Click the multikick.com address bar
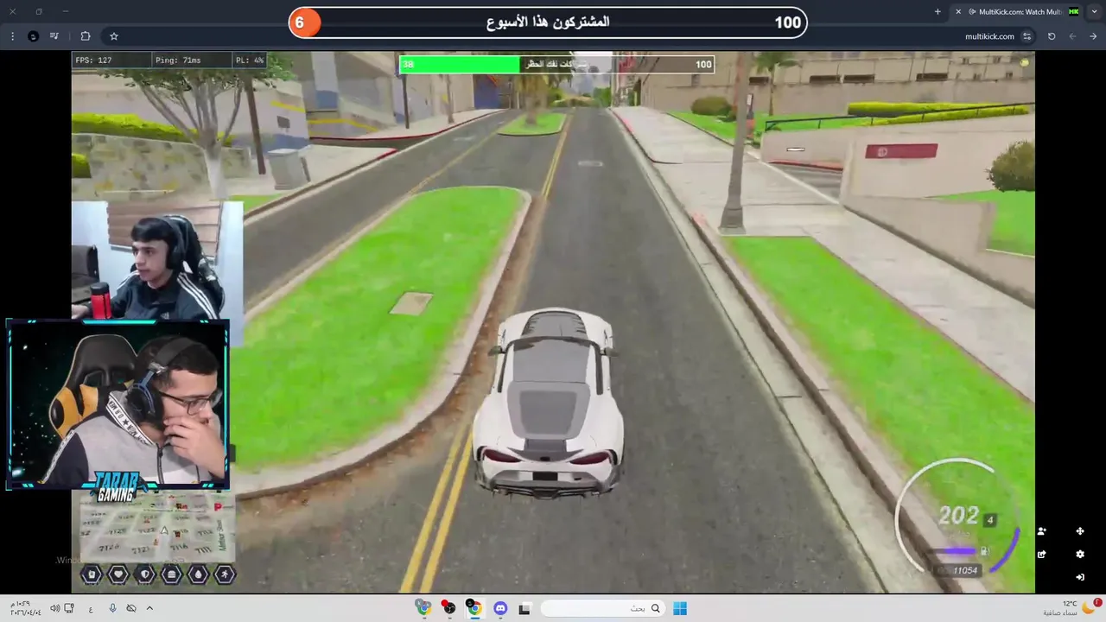 [570, 36]
